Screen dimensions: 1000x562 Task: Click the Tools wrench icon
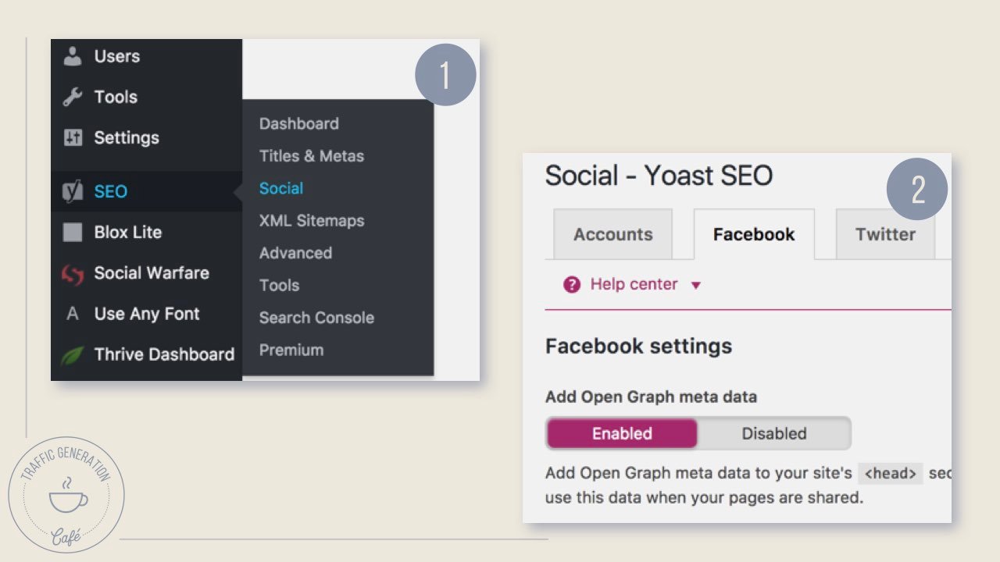point(73,97)
